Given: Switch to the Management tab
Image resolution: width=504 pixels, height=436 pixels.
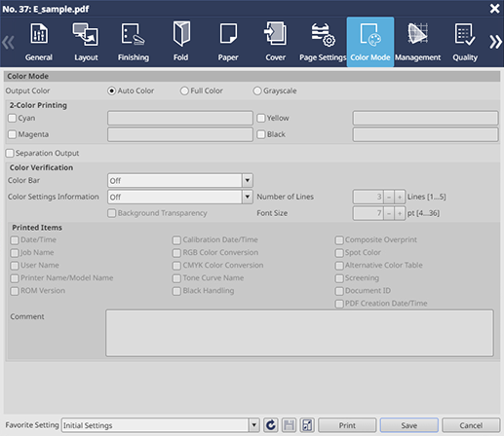Looking at the screenshot, I should pyautogui.click(x=418, y=42).
